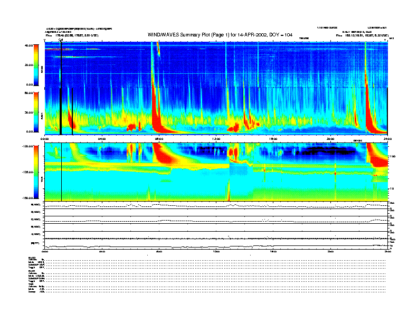
Task: Click the -150.00 label on TNR scale
Action: [27, 198]
